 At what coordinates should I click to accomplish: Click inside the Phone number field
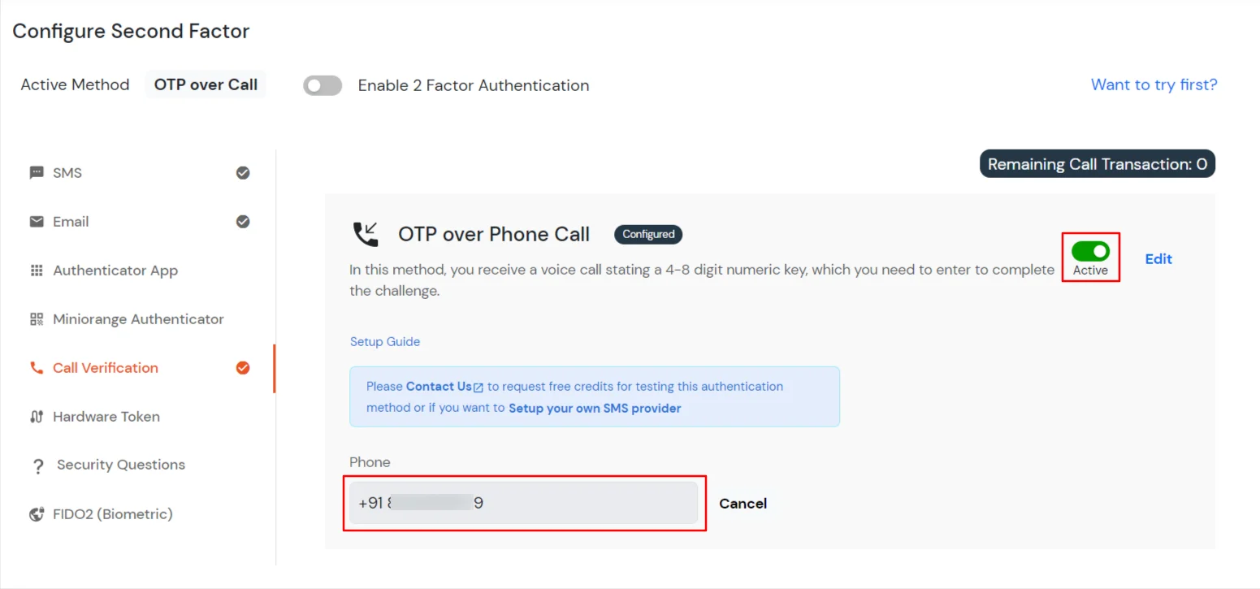coord(524,503)
